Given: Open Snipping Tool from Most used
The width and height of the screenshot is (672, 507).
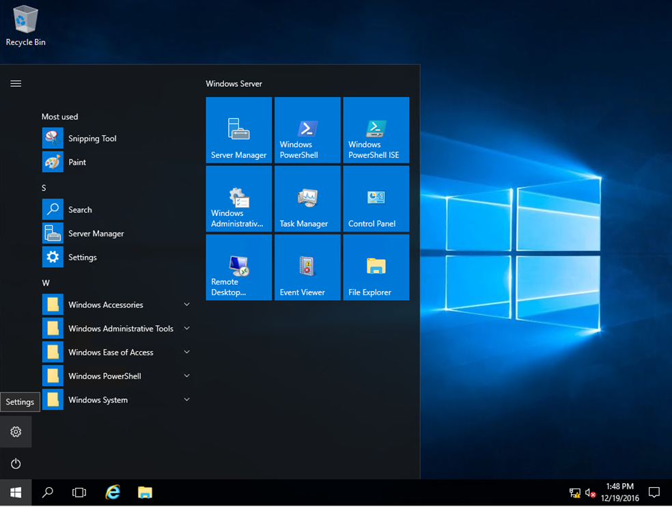Looking at the screenshot, I should [x=92, y=139].
